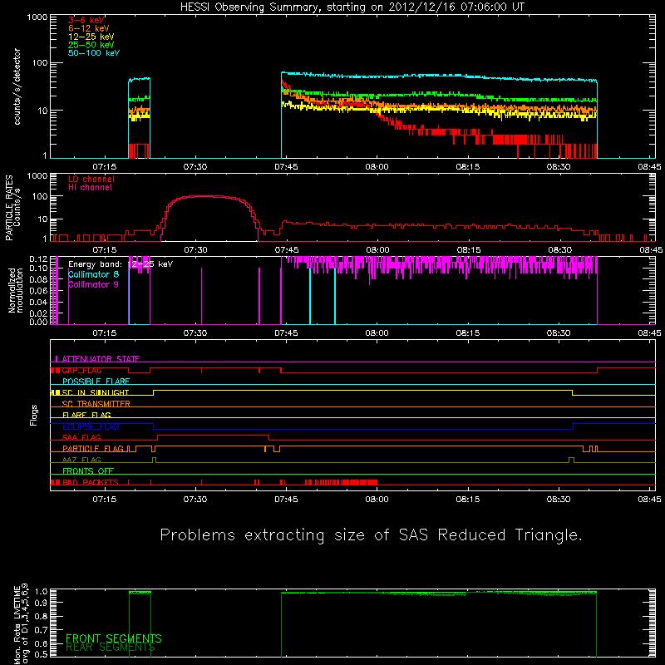Click the 0.12 value on the modulation axis

pos(38,259)
